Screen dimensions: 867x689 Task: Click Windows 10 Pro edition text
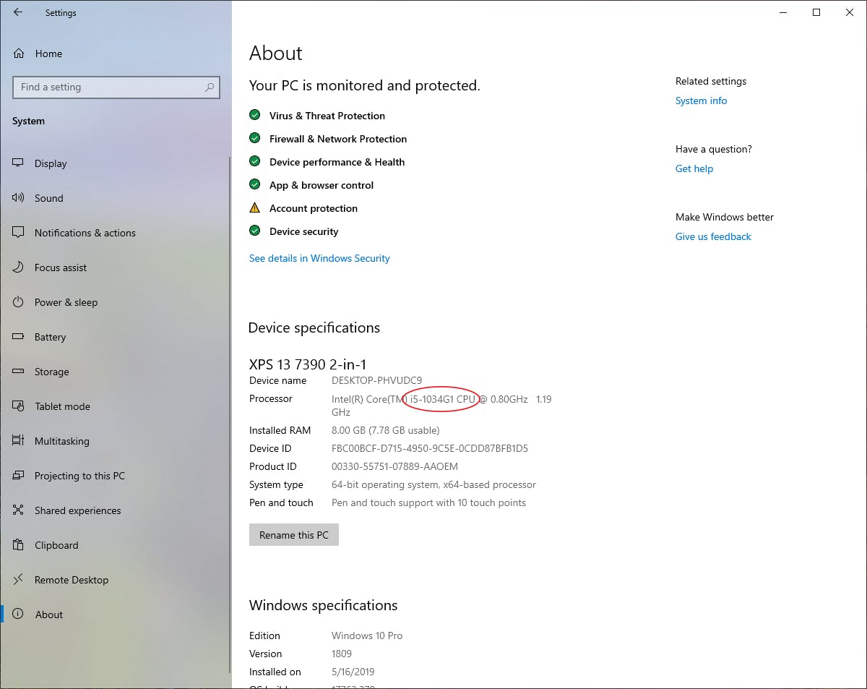pyautogui.click(x=367, y=635)
